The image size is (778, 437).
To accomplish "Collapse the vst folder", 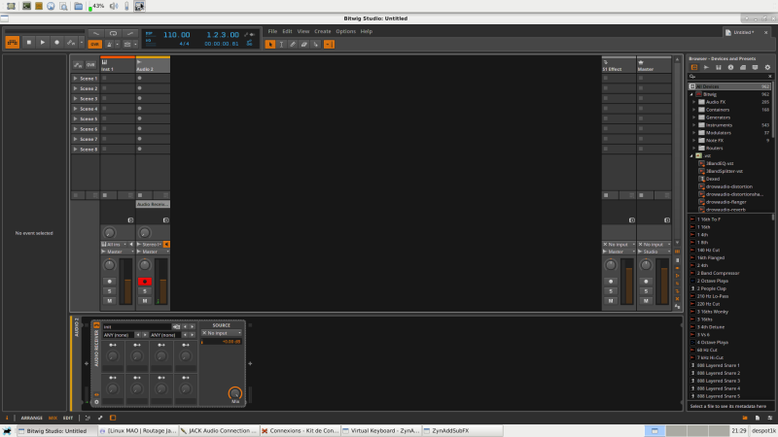I will pos(691,155).
